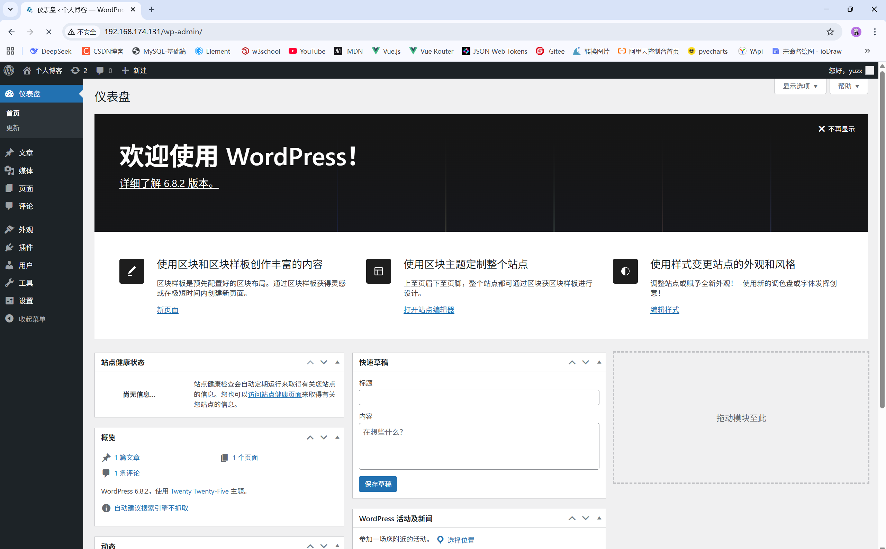Image resolution: width=886 pixels, height=549 pixels.
Task: Expand the 显示选项 screen options dropdown
Action: (800, 86)
